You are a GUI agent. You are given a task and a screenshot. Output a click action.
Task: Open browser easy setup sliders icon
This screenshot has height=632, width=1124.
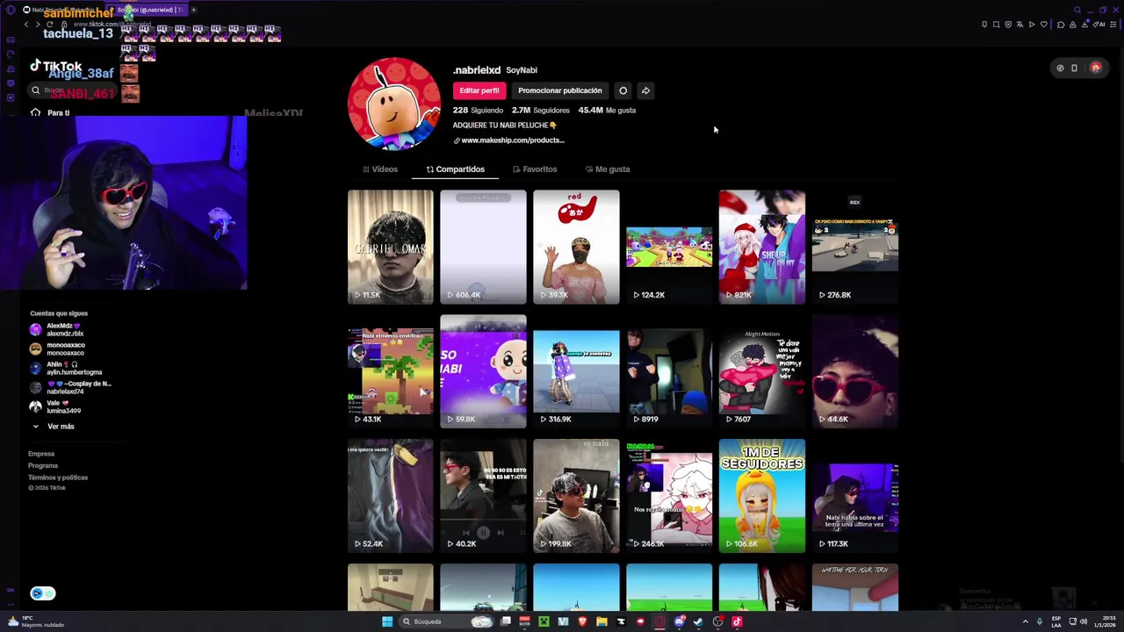[x=1113, y=25]
